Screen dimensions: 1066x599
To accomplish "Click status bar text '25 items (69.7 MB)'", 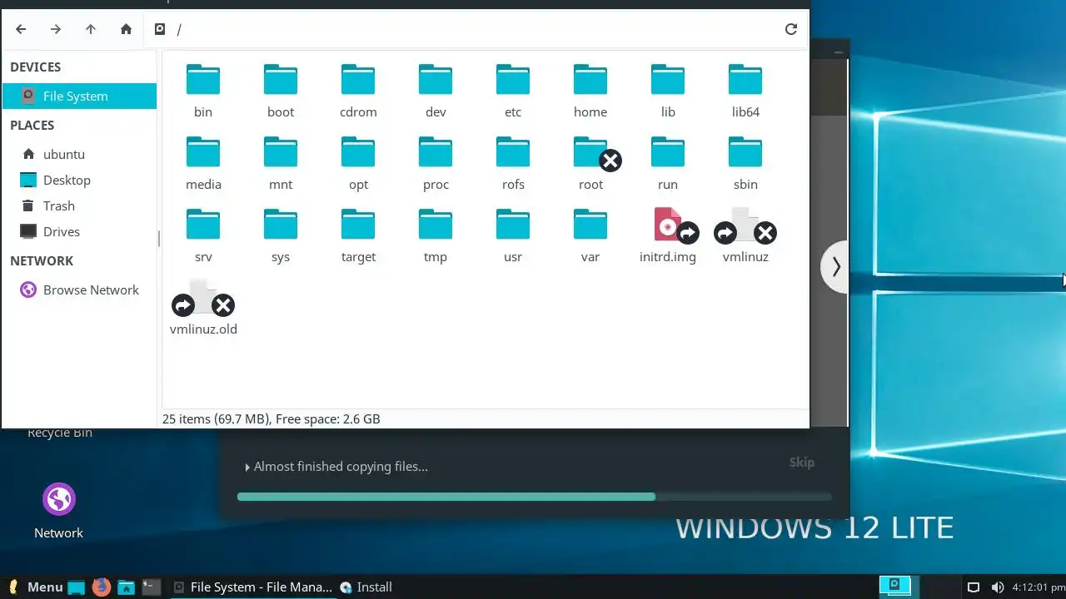I will (x=215, y=418).
